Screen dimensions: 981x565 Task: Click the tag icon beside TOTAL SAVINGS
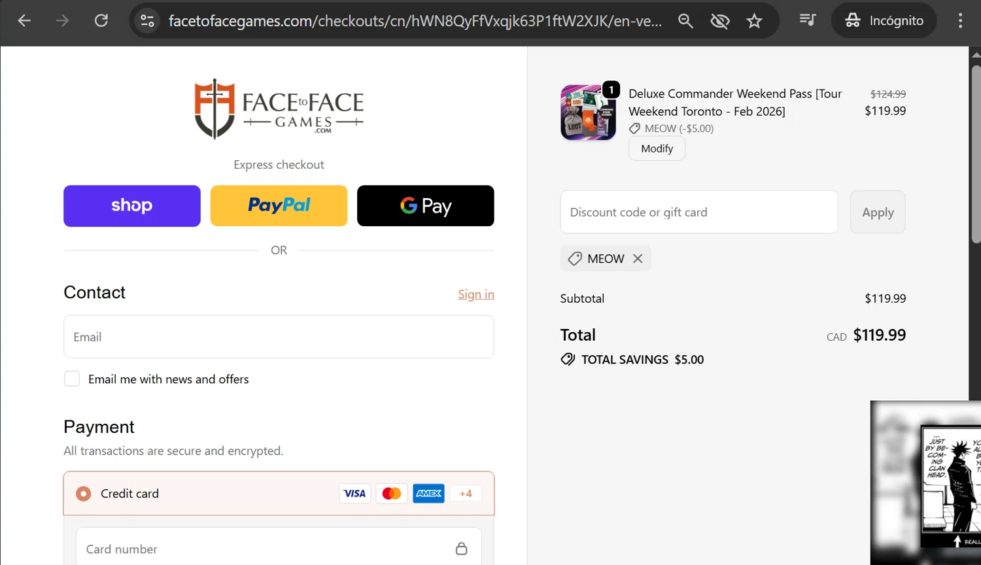click(x=568, y=360)
